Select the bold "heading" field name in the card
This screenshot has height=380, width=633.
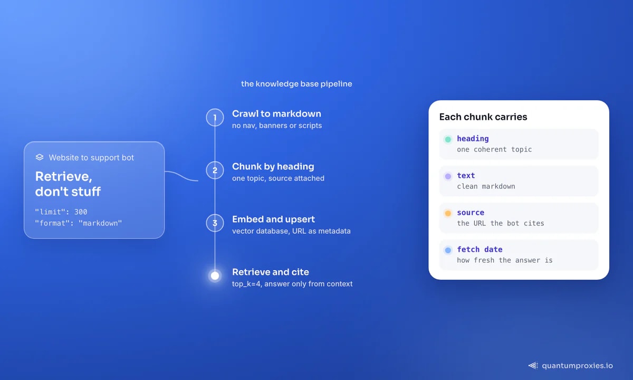[x=473, y=138]
